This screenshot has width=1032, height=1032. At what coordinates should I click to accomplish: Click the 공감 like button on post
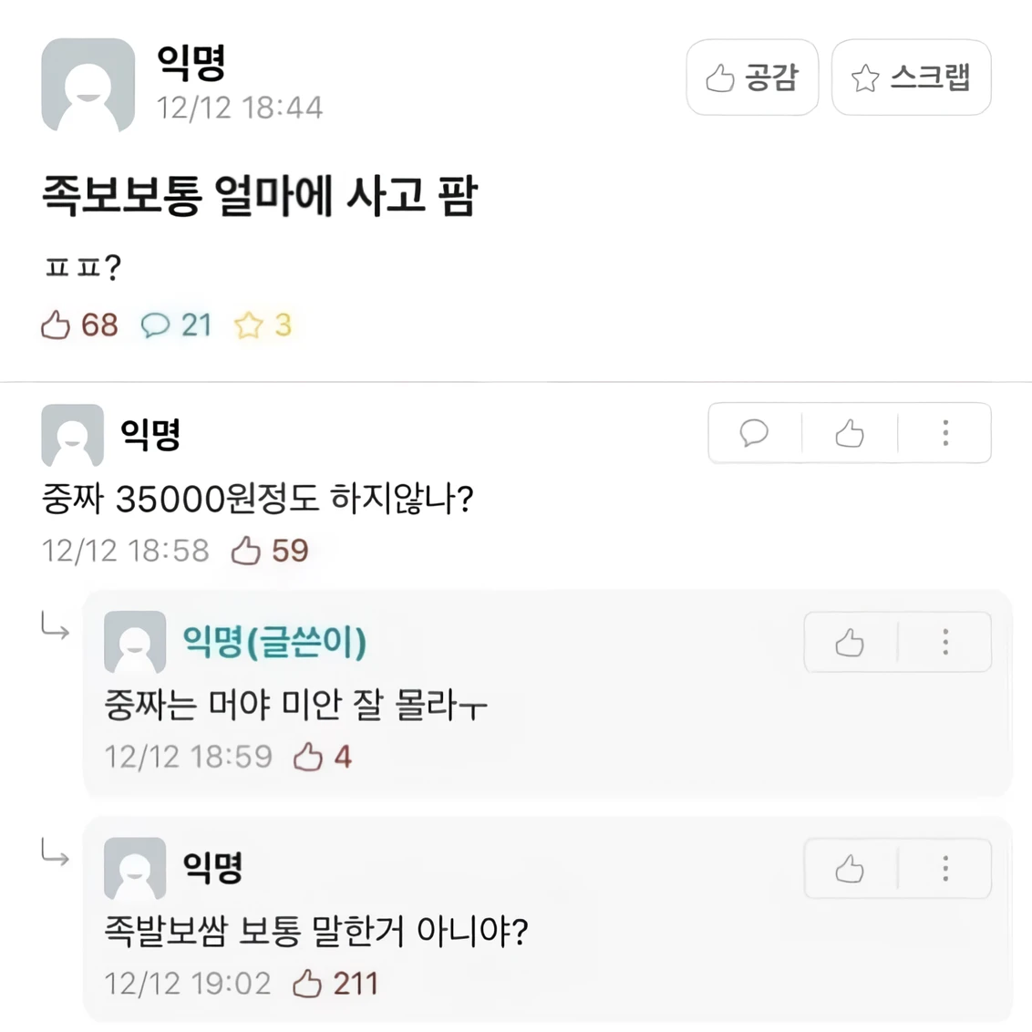752,77
